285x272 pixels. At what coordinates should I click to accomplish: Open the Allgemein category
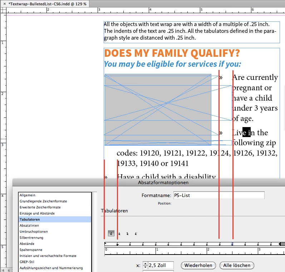55,195
